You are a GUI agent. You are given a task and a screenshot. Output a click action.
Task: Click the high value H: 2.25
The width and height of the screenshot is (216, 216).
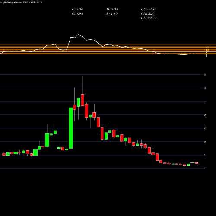pos(112,9)
